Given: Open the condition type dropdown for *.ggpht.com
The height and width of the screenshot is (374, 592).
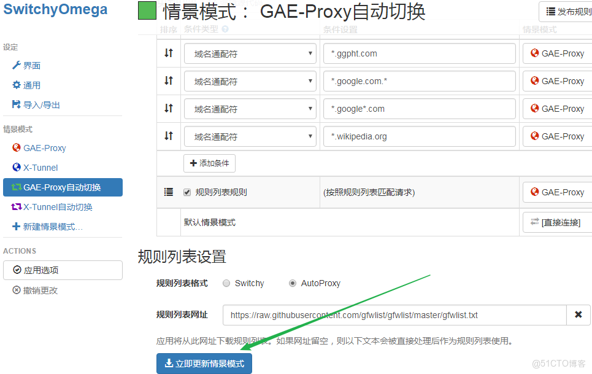Looking at the screenshot, I should pos(250,53).
